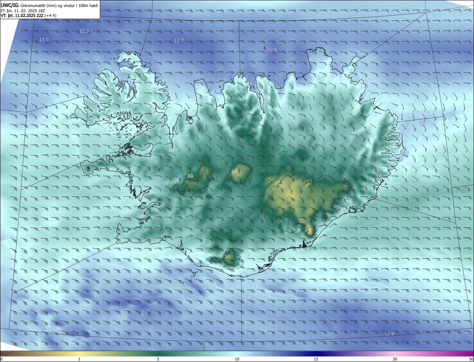Image resolution: width=474 pixels, height=362 pixels.
Task: Click the 5.9 value label on the map
Action: tap(161, 227)
